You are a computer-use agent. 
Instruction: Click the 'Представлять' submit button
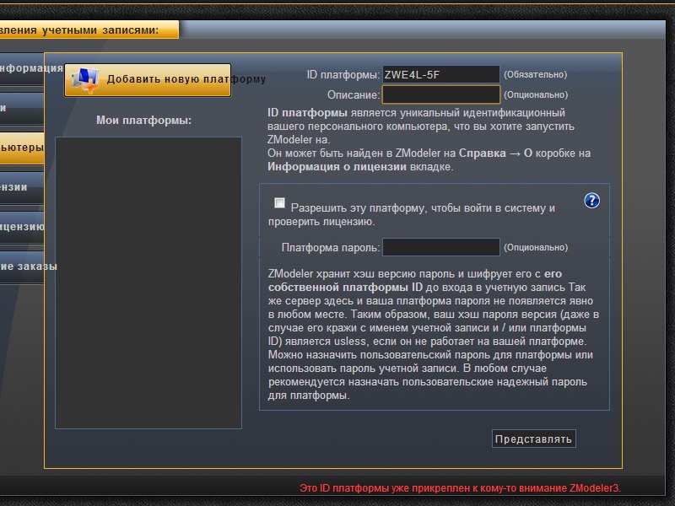[534, 439]
